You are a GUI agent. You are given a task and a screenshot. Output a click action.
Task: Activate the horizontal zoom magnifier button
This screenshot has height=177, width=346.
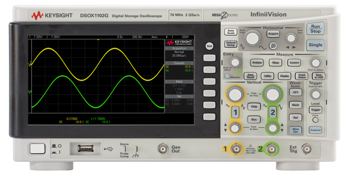273,46
